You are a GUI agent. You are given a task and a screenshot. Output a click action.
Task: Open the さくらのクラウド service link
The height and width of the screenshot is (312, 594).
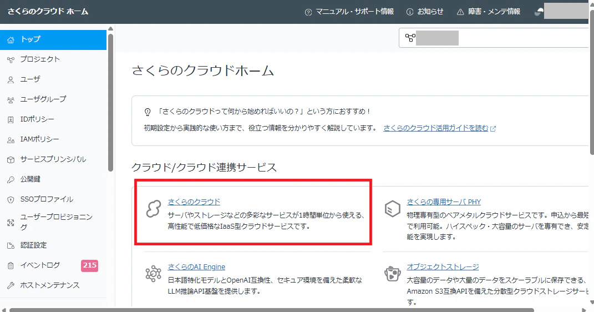(194, 202)
